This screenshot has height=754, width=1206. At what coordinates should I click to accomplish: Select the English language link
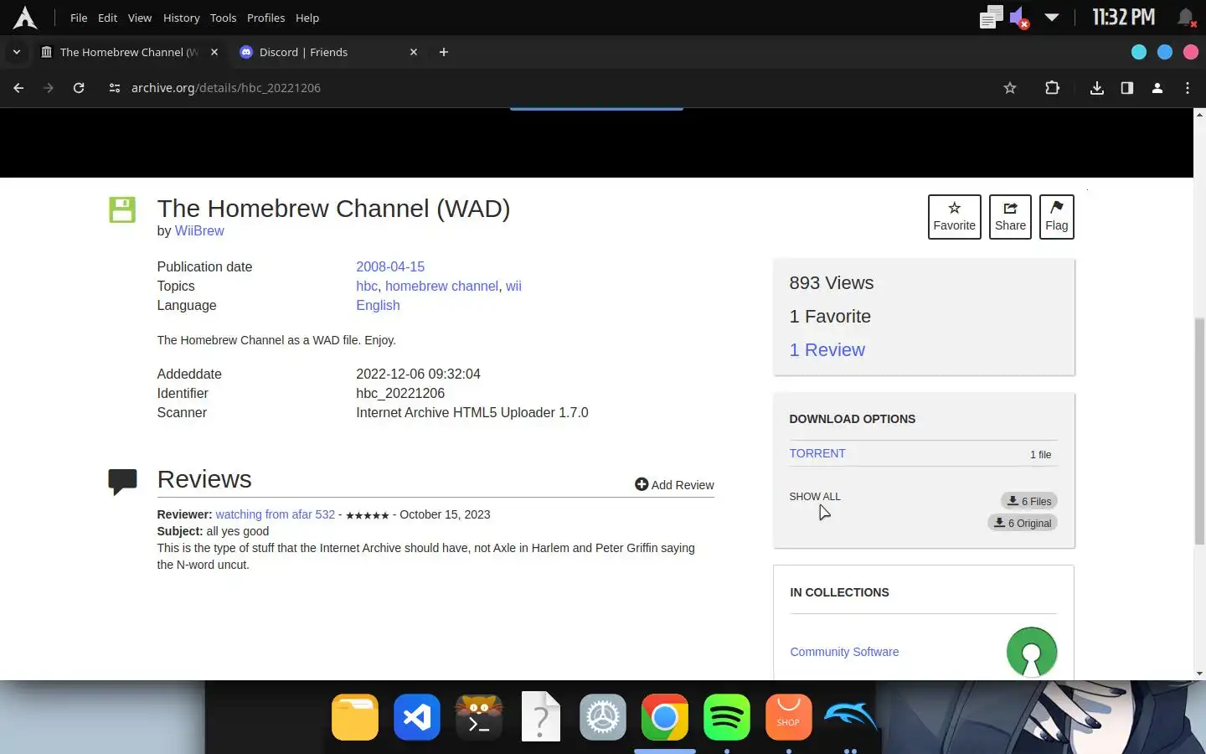pos(378,305)
